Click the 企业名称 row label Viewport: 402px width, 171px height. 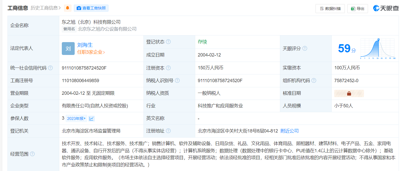(x=19, y=25)
